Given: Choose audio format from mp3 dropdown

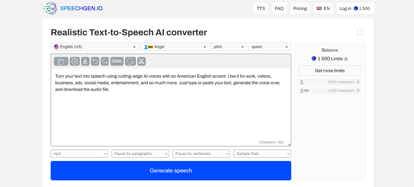Looking at the screenshot, I should (x=79, y=154).
